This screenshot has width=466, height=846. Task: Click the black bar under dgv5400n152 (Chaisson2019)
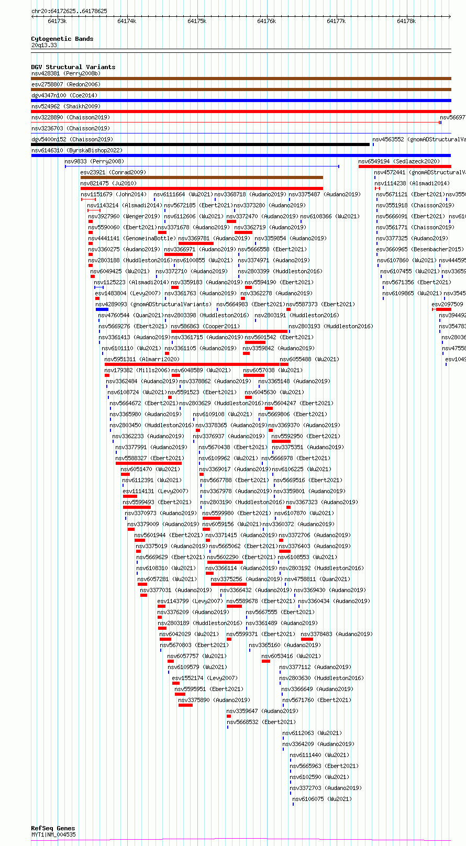[x=200, y=144]
